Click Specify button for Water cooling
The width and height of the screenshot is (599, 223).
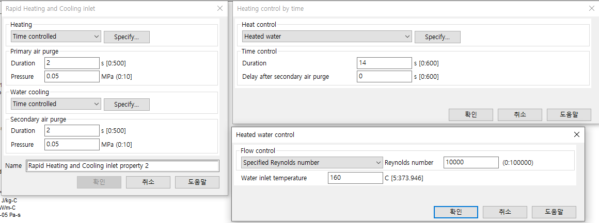click(127, 104)
